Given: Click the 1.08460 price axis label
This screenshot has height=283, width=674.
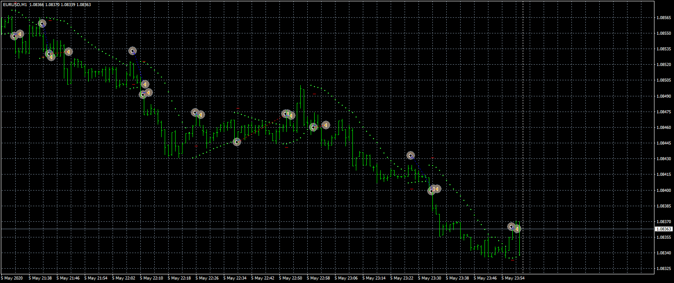Looking at the screenshot, I should coord(664,128).
